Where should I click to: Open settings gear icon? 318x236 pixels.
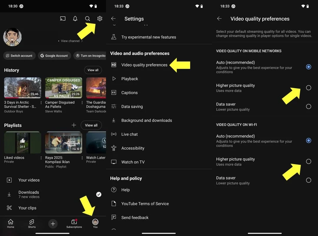point(100,19)
